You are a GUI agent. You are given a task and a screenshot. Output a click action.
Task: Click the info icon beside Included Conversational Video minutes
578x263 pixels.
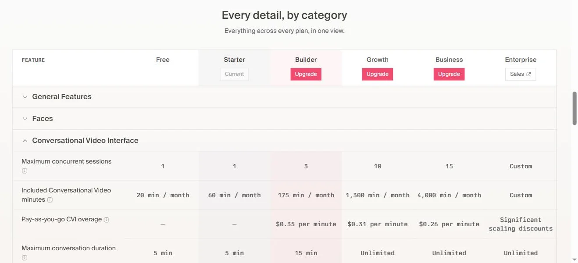click(x=50, y=200)
